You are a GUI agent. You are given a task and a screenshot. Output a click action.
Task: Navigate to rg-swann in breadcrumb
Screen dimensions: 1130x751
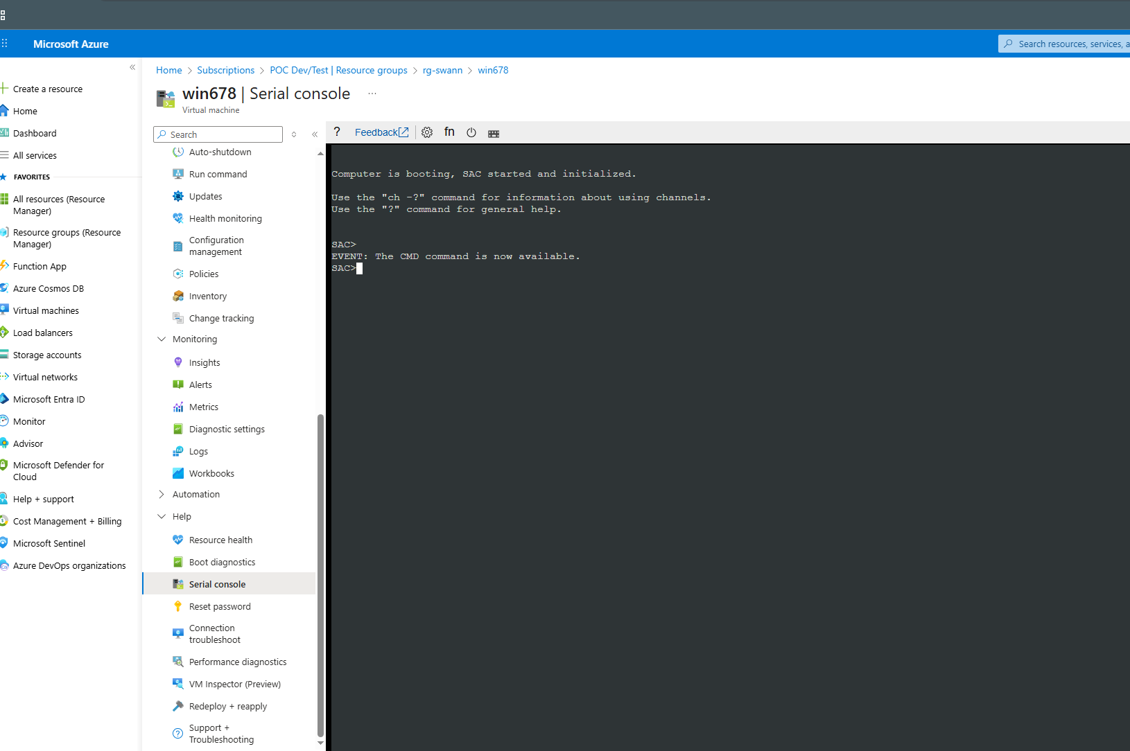click(442, 70)
